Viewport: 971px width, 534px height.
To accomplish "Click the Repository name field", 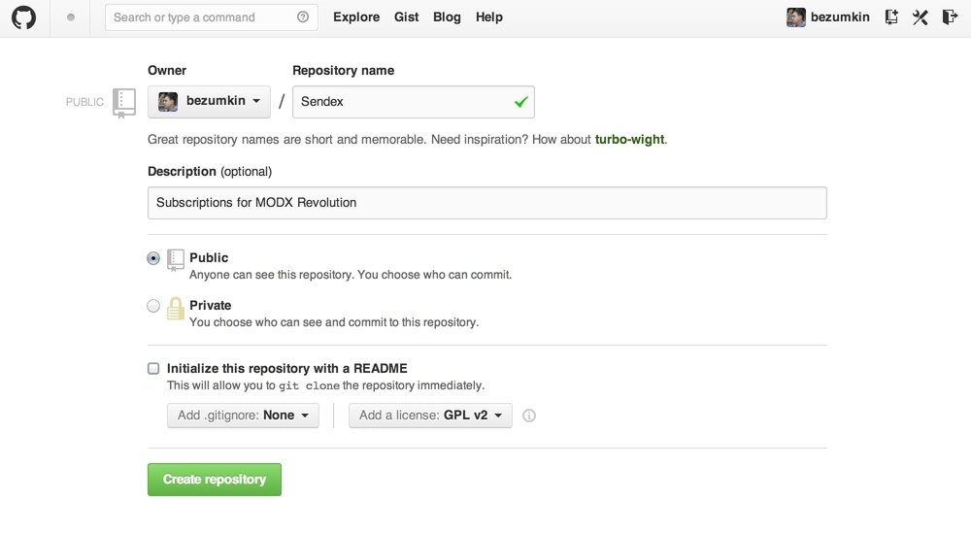I will [x=403, y=102].
